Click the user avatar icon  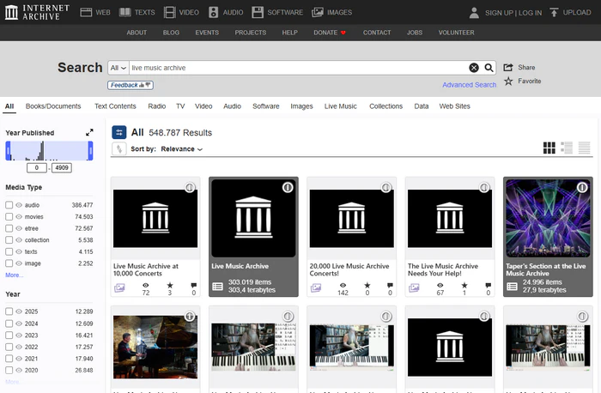click(474, 13)
